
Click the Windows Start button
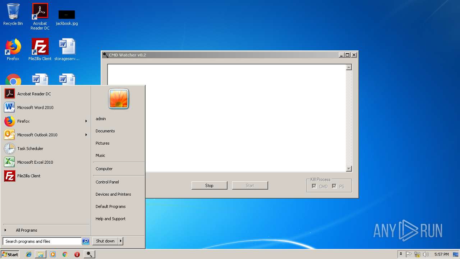point(10,254)
